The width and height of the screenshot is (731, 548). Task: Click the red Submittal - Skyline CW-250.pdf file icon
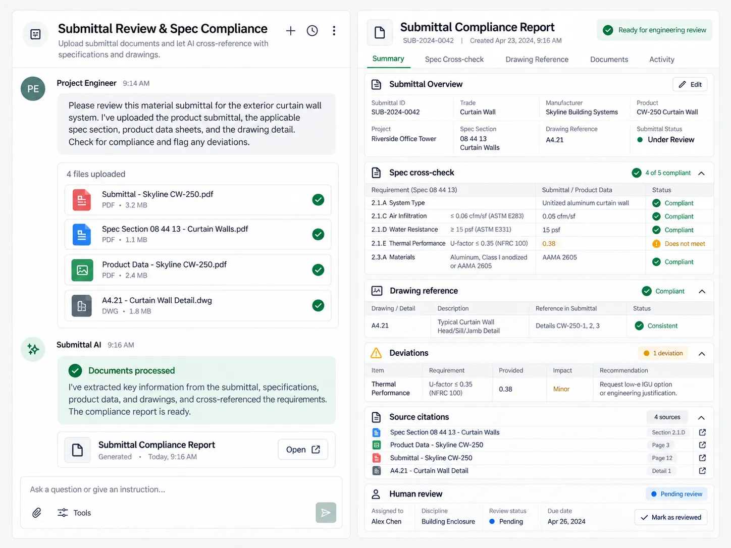[x=82, y=199]
